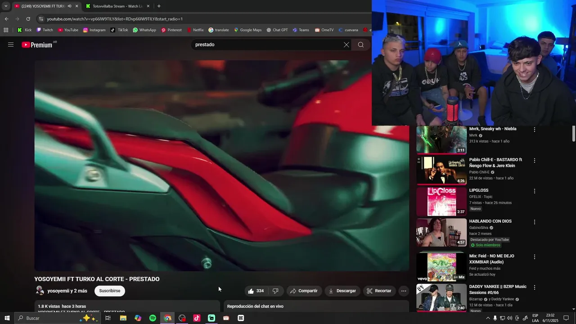Open the volume control in system tray
Viewport: 576px width, 324px height.
[x=509, y=318]
